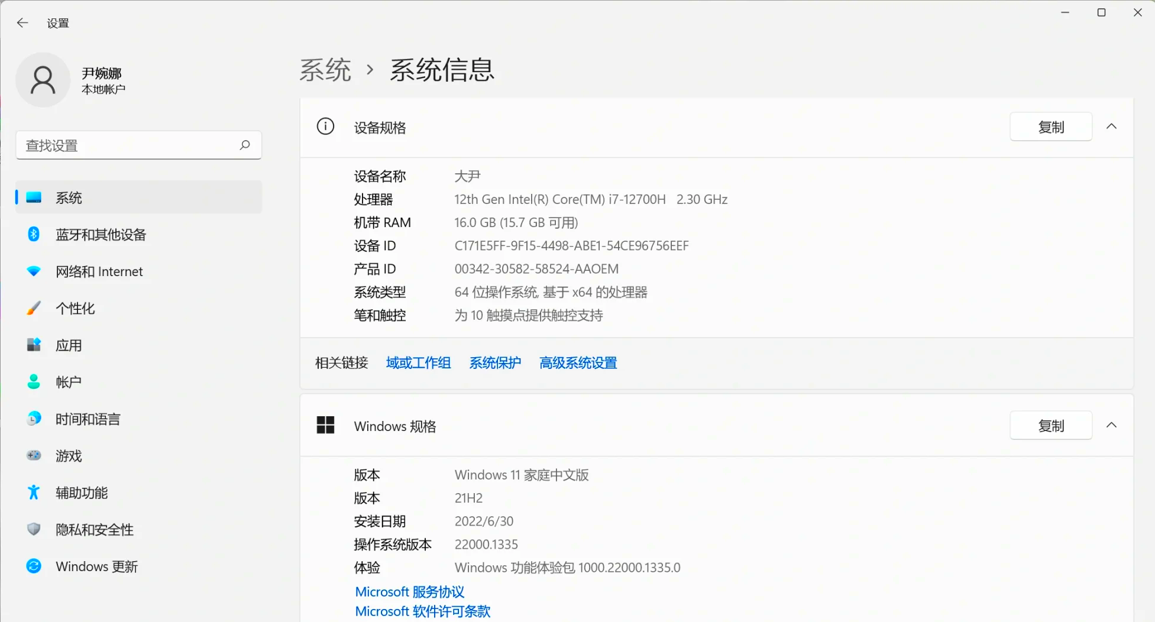Open the 域或工作组 link

coord(418,362)
